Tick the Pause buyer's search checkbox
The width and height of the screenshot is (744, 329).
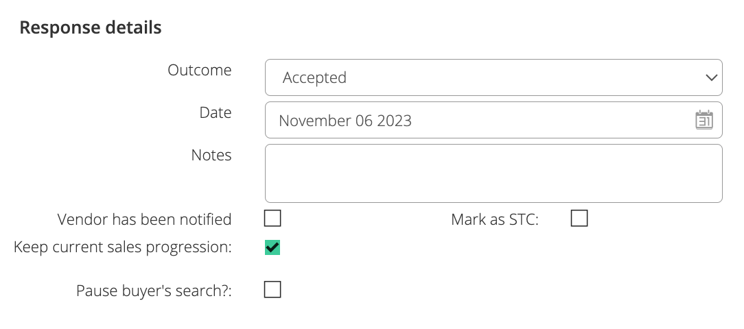pos(272,289)
